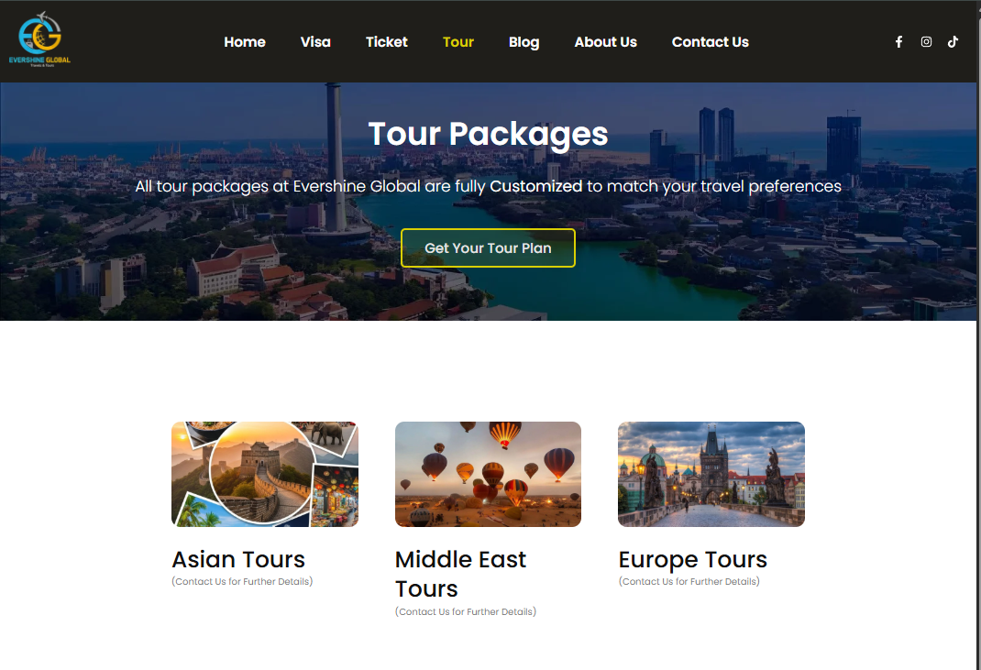
Task: Go to the Home menu item
Action: (x=245, y=42)
